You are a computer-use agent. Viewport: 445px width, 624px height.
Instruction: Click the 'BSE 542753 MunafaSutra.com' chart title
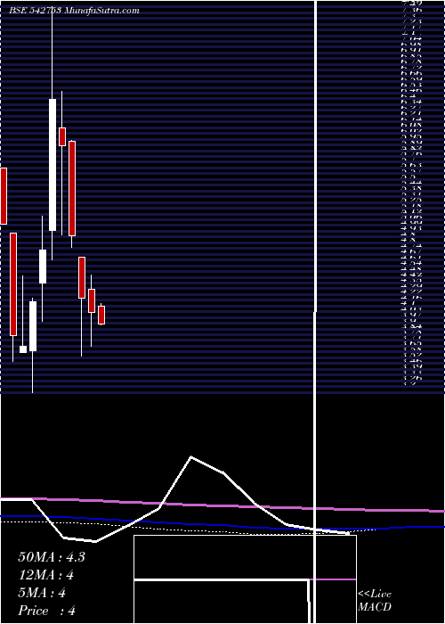74,11
